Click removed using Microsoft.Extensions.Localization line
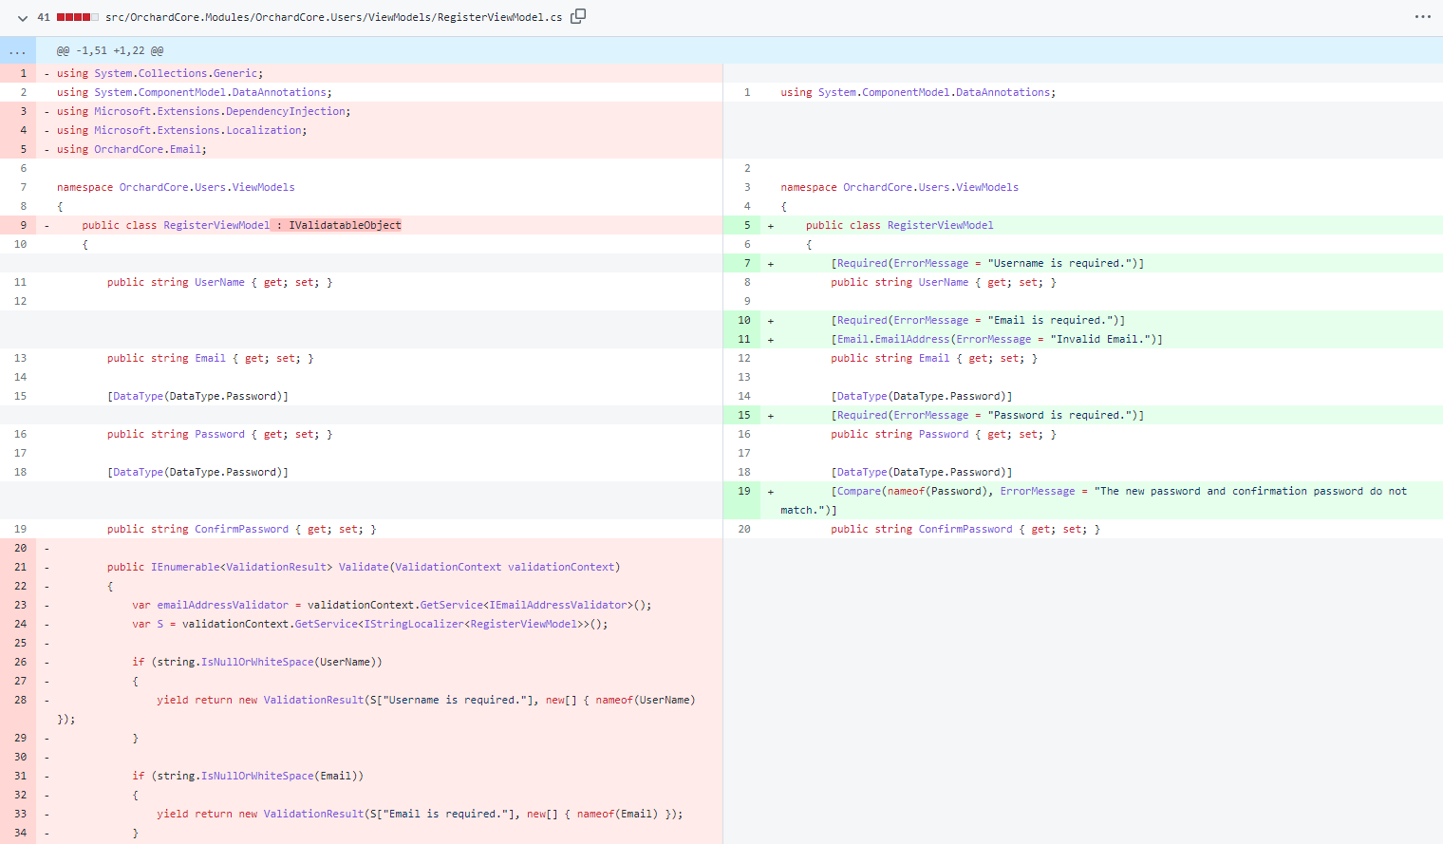1443x844 pixels. click(181, 130)
